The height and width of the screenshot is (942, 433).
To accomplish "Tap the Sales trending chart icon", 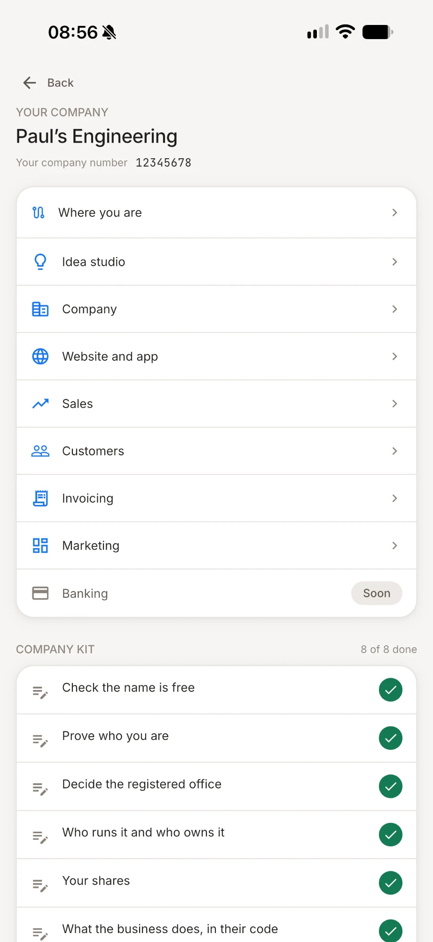I will [x=40, y=404].
